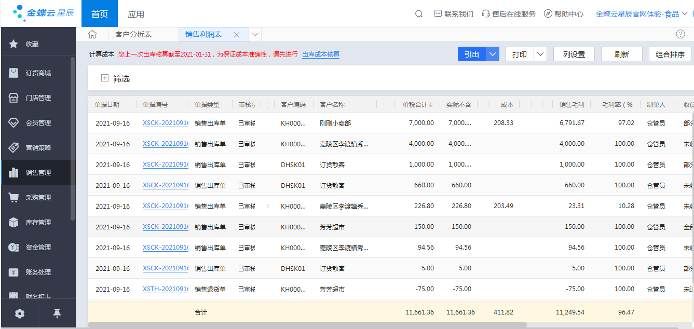
Task: Click the search magnifier icon in header
Action: point(419,14)
